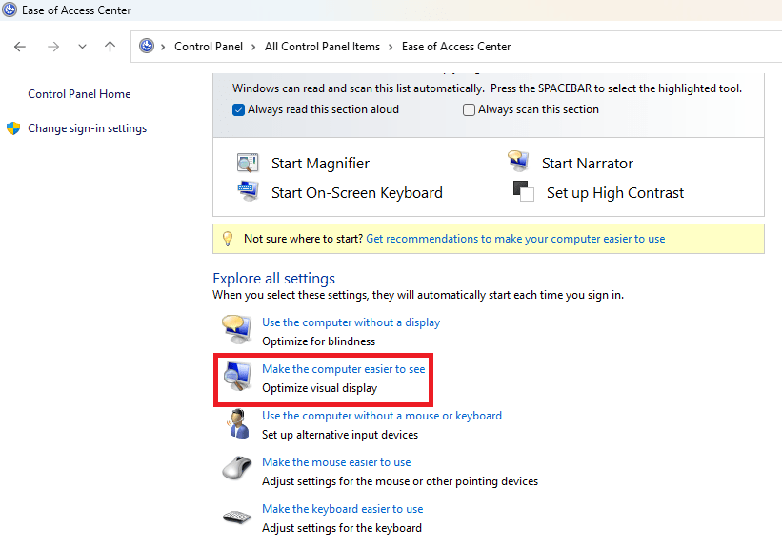Click the mouse icon beside 'Make the mouse easier'

(237, 468)
